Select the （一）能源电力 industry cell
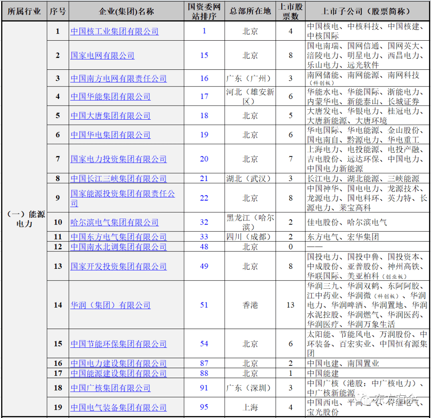The height and width of the screenshot is (418, 431). pyautogui.click(x=24, y=219)
